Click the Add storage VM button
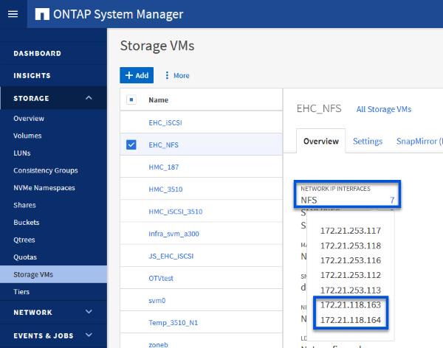443x348 pixels. click(137, 75)
